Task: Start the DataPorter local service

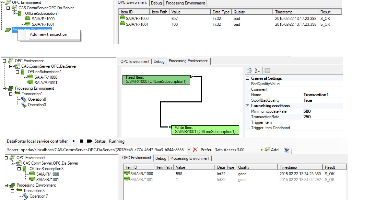Action: click(73, 141)
